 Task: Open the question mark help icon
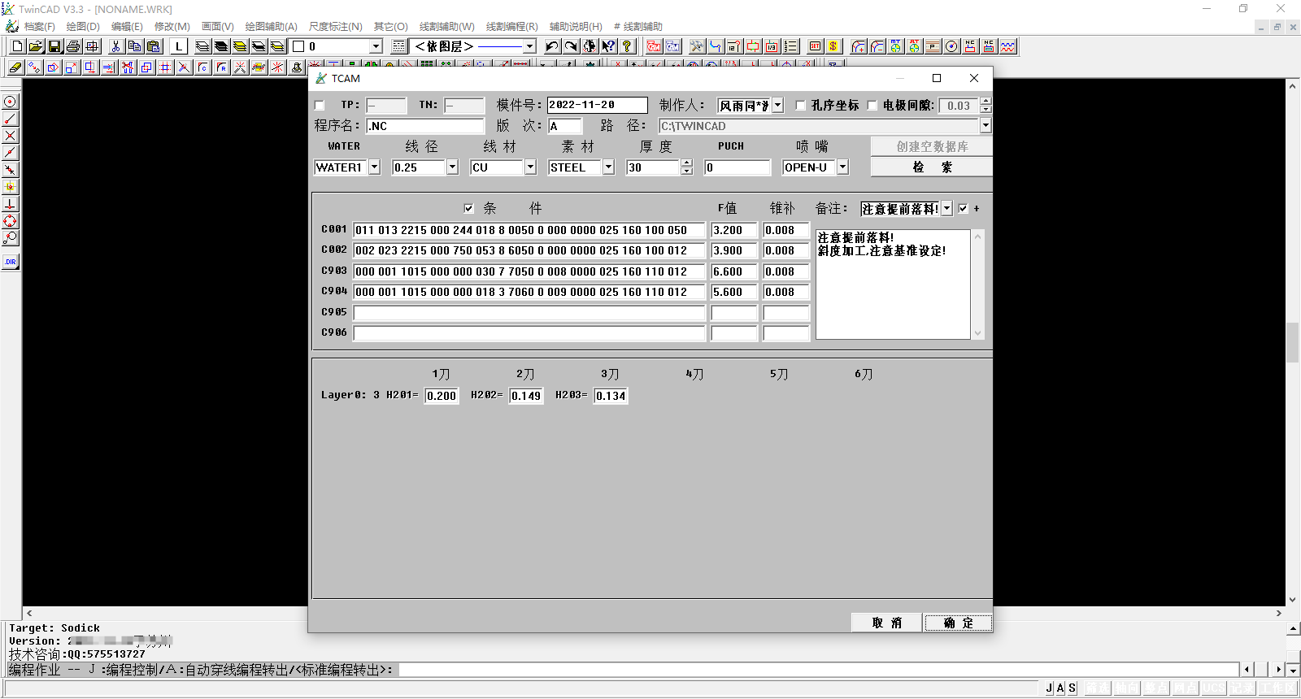tap(627, 46)
